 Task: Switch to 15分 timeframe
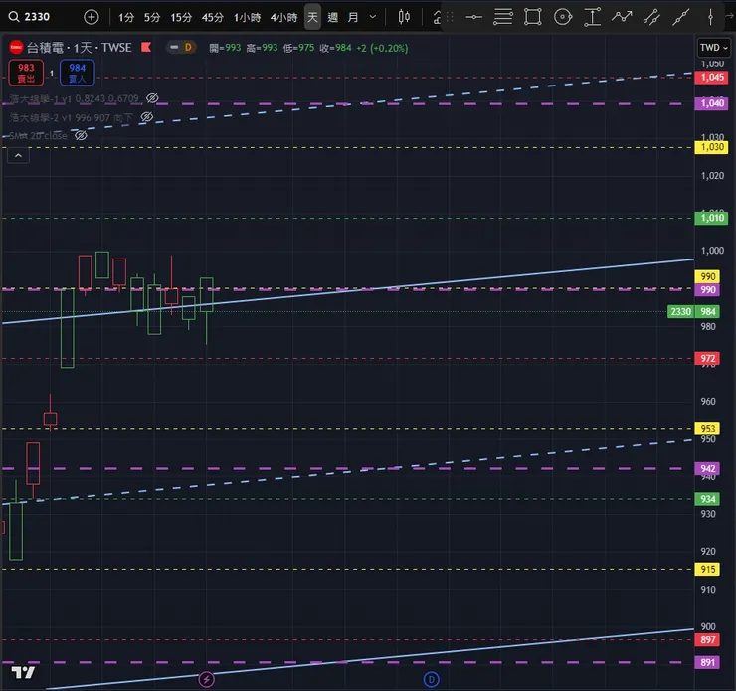click(181, 17)
